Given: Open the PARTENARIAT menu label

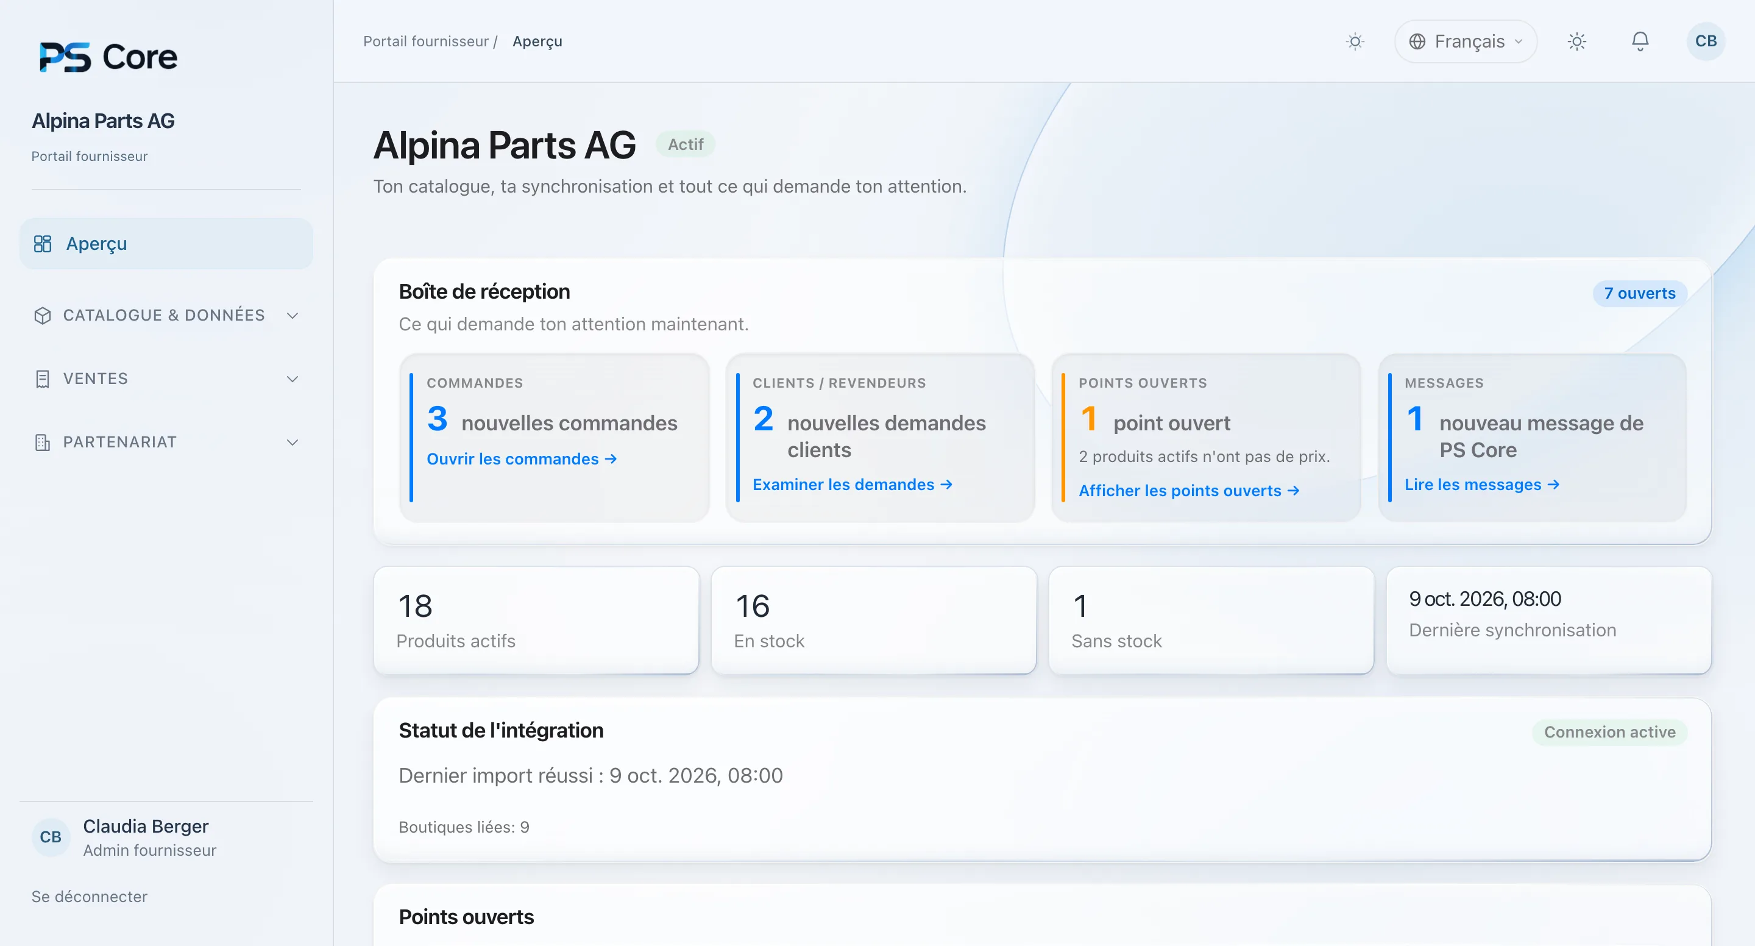Looking at the screenshot, I should tap(120, 443).
